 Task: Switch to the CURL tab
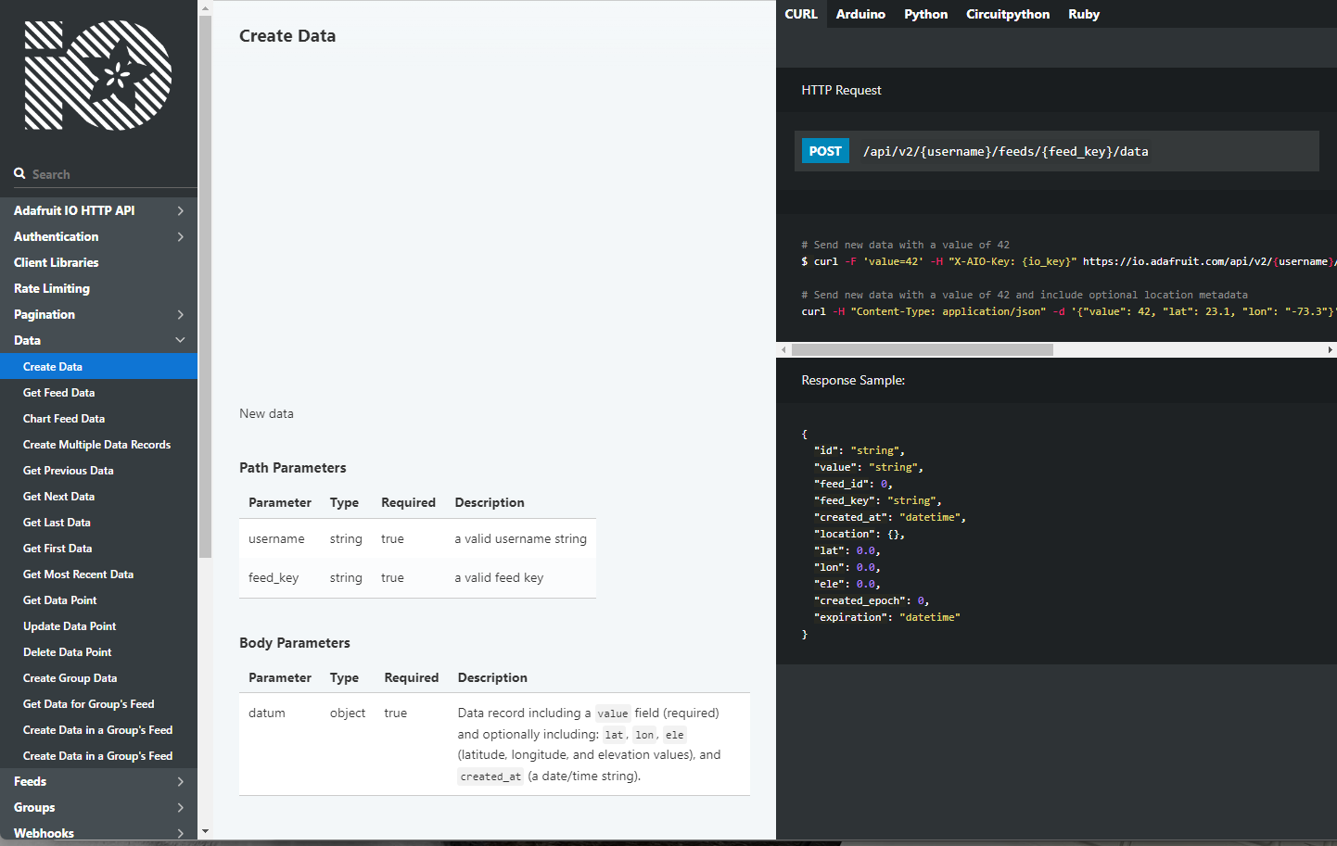(x=801, y=14)
